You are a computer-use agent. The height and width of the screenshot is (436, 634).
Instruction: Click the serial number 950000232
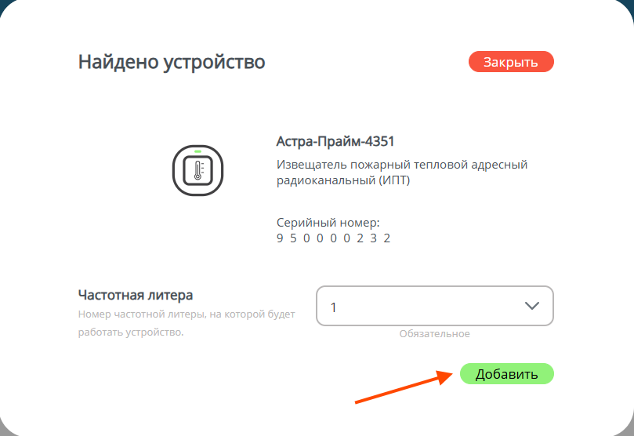334,238
